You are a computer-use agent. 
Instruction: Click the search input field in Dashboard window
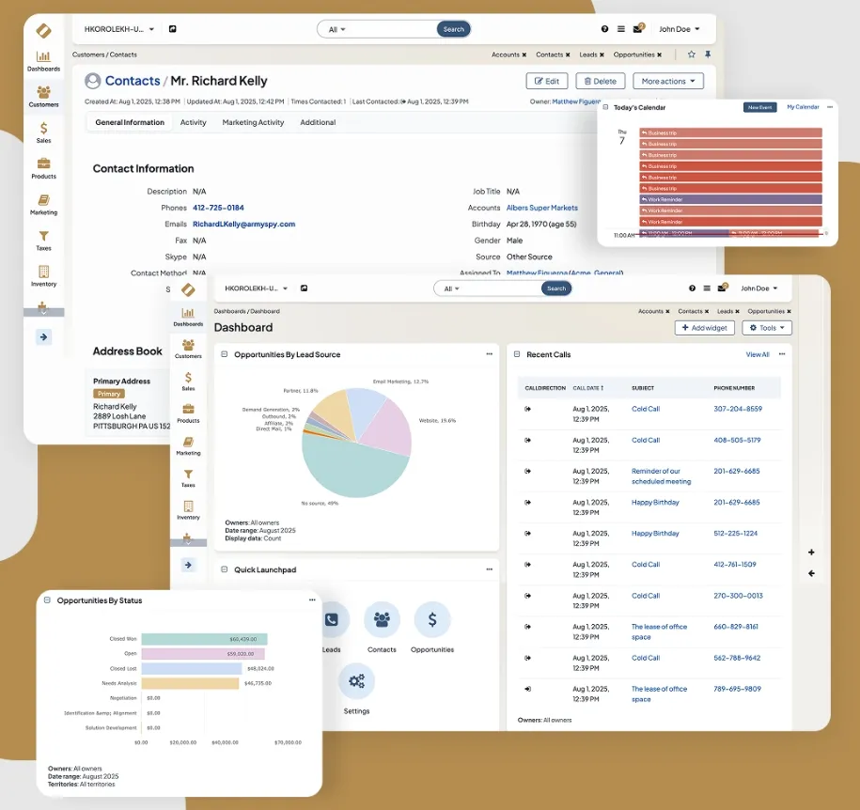point(500,288)
